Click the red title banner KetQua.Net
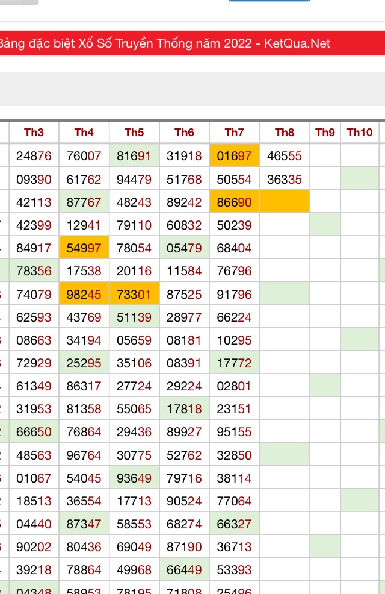This screenshot has width=385, height=594. point(192,43)
